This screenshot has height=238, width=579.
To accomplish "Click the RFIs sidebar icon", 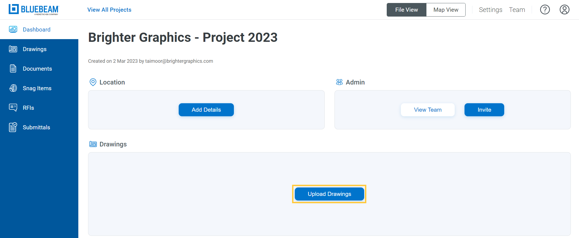I will 13,108.
